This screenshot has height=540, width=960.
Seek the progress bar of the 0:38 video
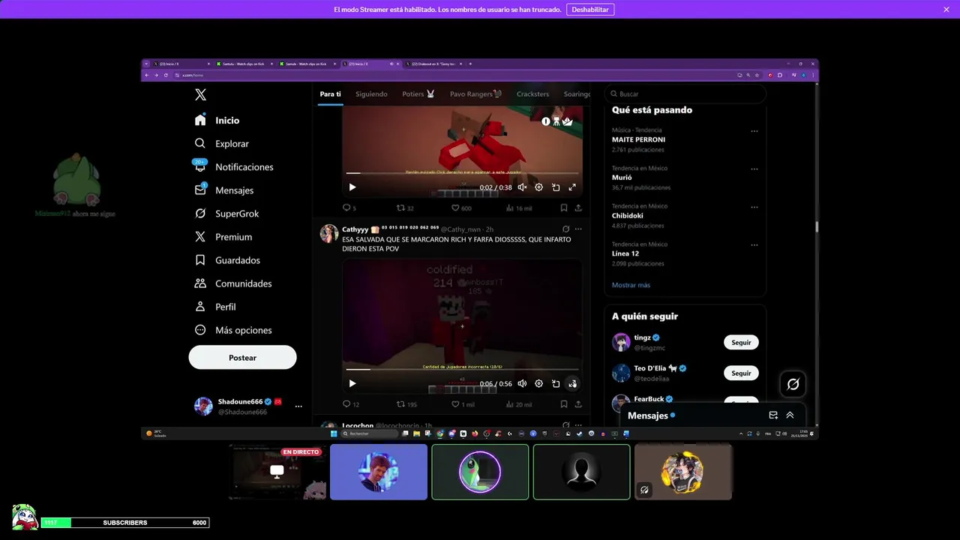(x=462, y=173)
